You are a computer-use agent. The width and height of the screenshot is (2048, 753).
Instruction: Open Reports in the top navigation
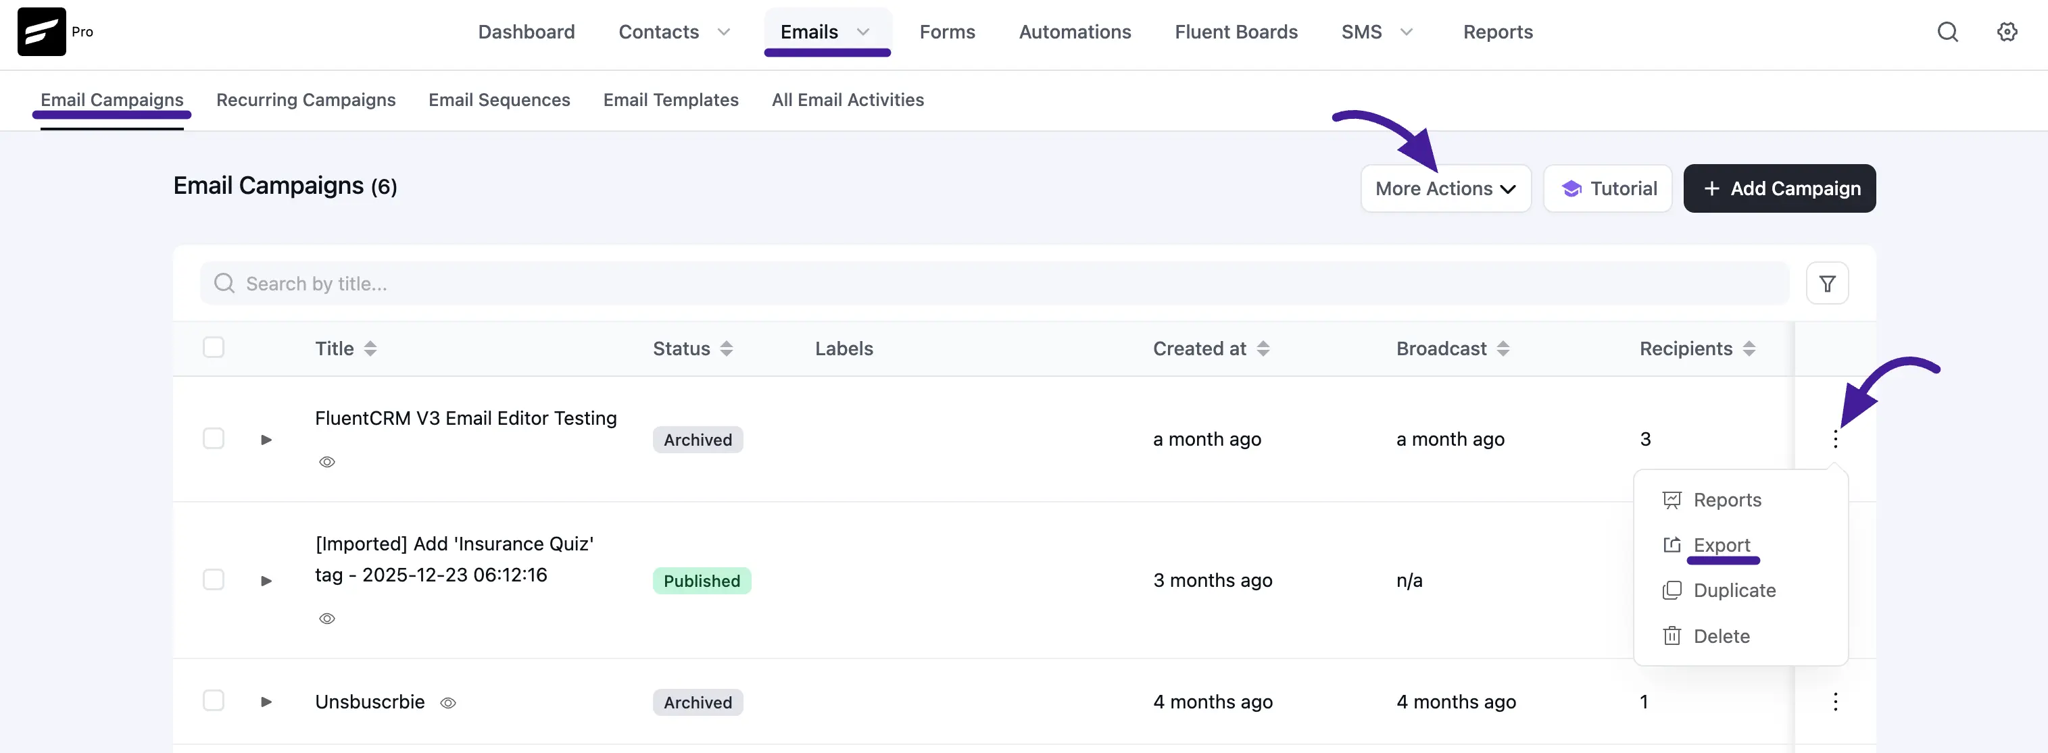[x=1498, y=32]
